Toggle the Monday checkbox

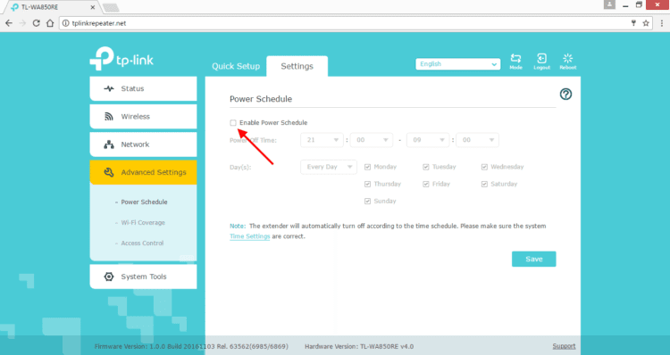(367, 167)
